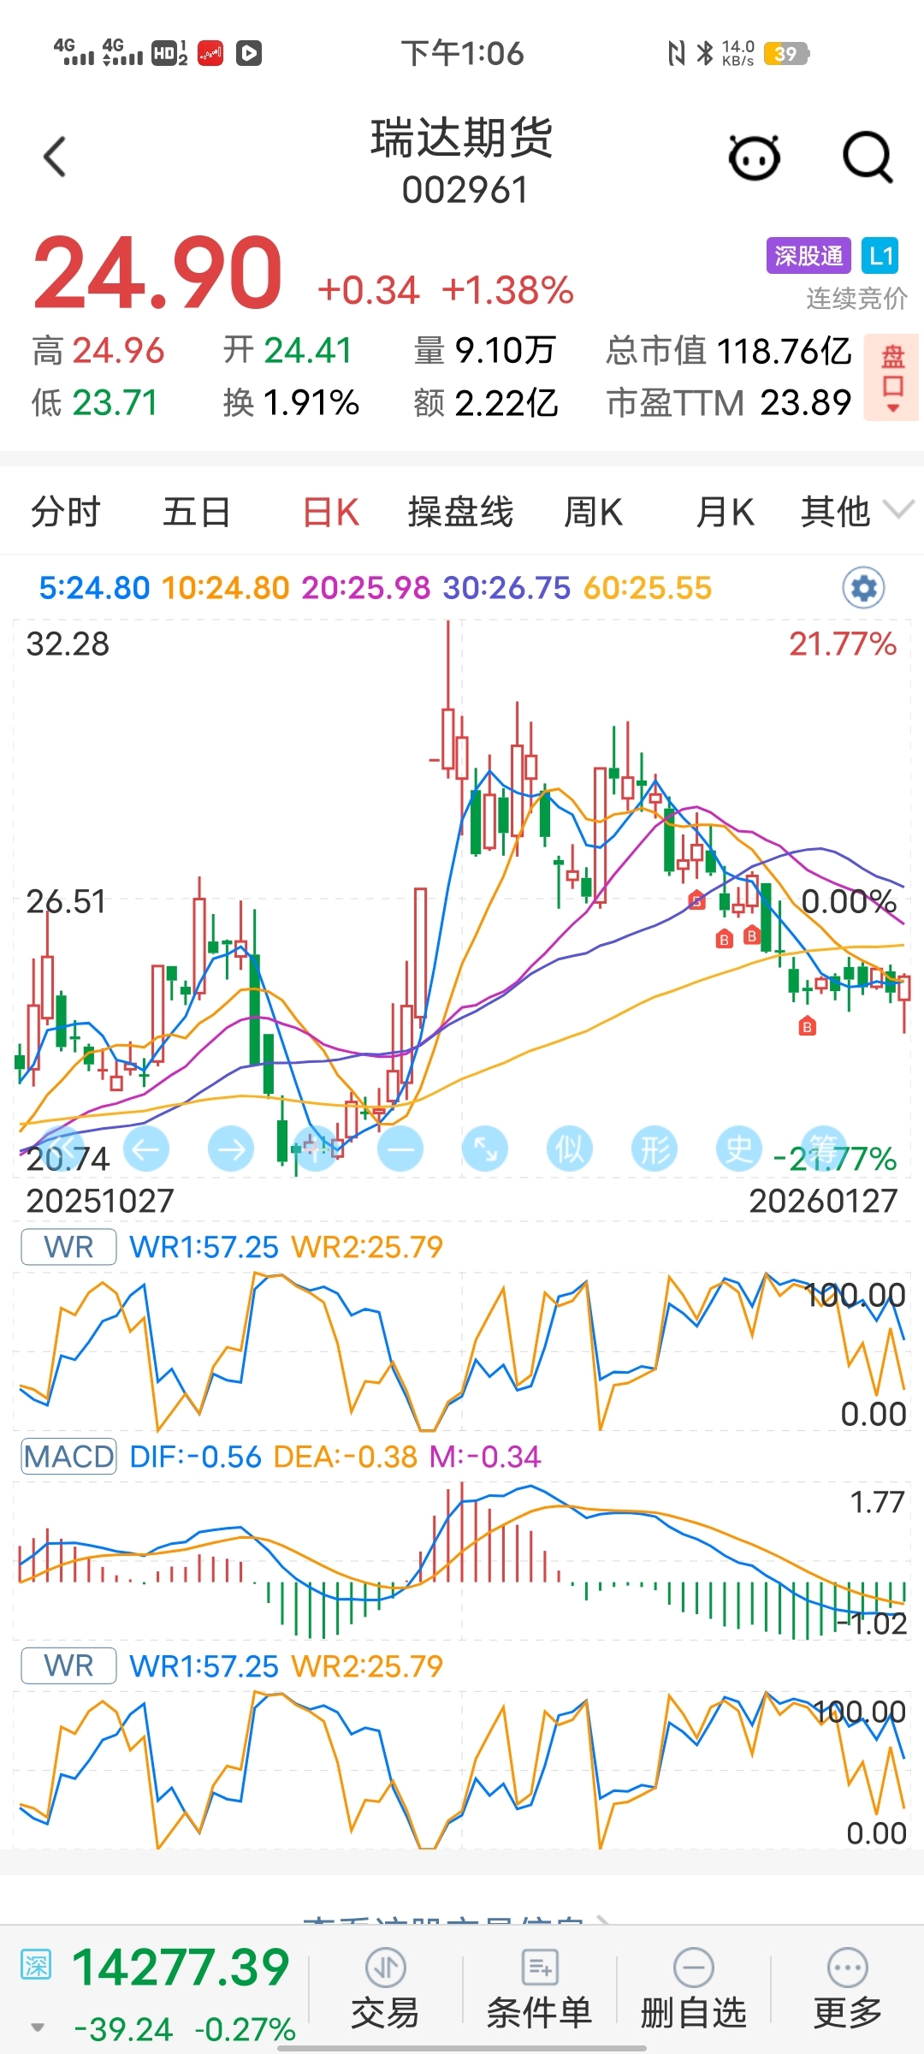The image size is (924, 2054).
Task: Tap the turnover rate 1.91%
Action: pos(311,402)
